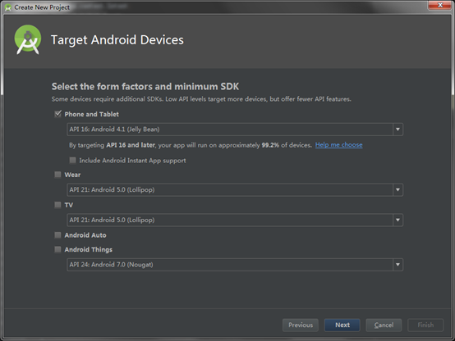
Task: Click the Wear API 21 Lollipop field
Action: pyautogui.click(x=235, y=190)
